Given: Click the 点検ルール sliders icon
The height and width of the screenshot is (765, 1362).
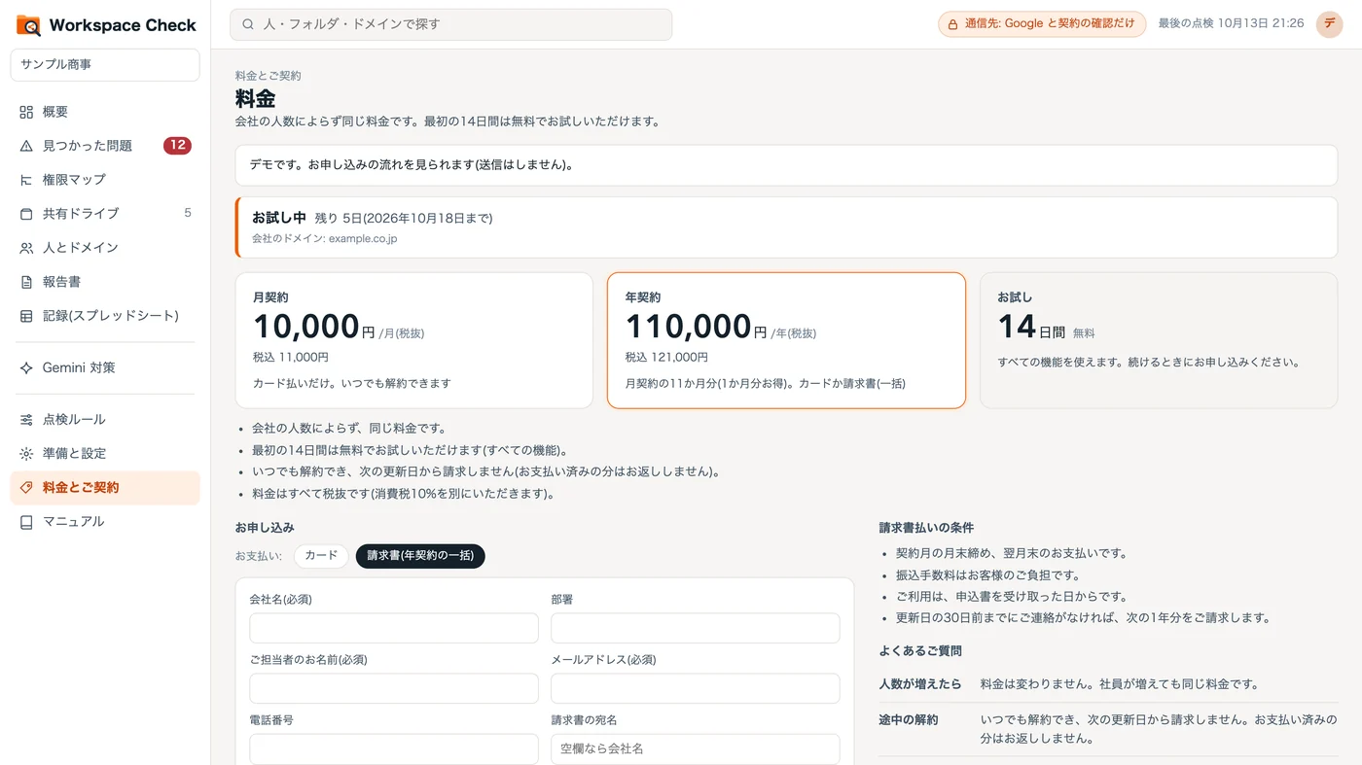Looking at the screenshot, I should [x=26, y=420].
